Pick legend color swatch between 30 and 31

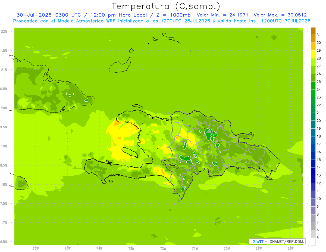pyautogui.click(x=313, y=39)
